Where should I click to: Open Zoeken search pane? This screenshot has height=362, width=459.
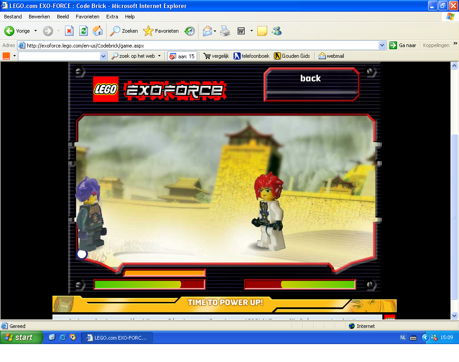pyautogui.click(x=124, y=31)
